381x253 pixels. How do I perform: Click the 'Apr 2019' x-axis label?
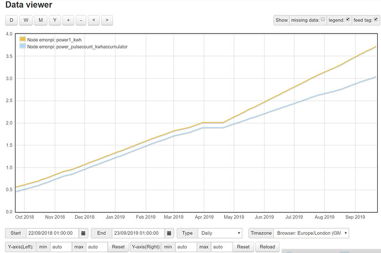204,217
